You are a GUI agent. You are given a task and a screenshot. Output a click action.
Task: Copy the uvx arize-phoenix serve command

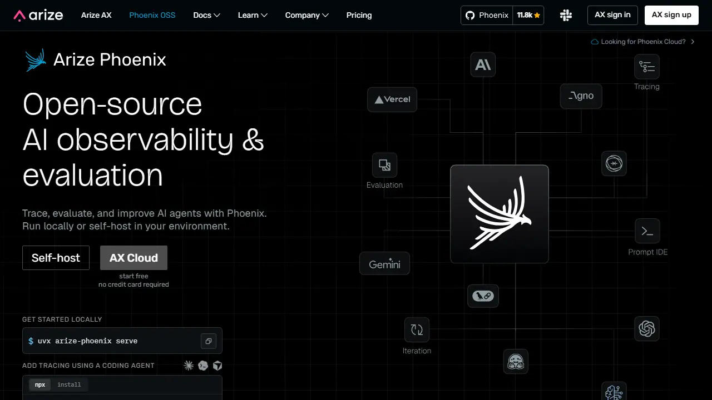point(209,341)
